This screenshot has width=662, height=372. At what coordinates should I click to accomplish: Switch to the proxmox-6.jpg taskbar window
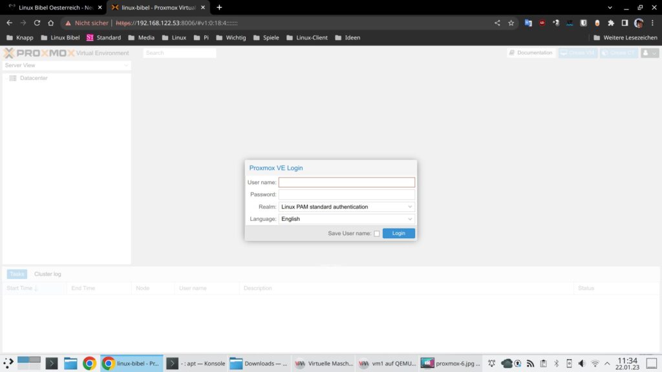tap(451, 363)
